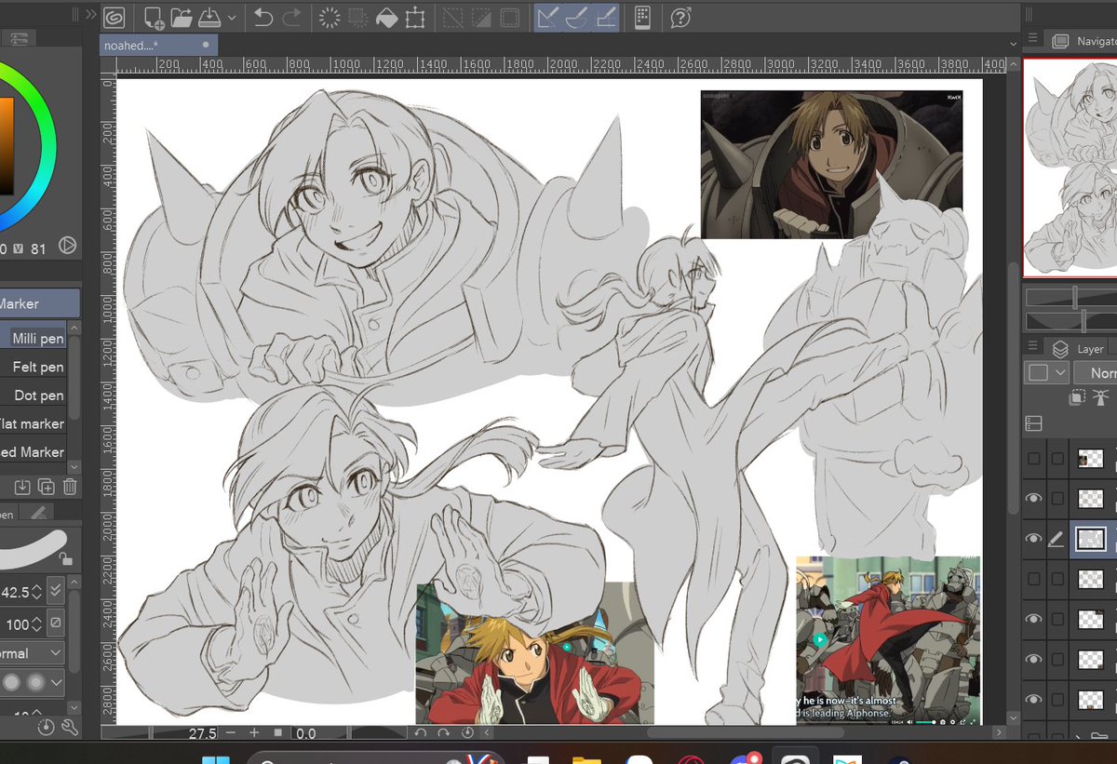The height and width of the screenshot is (764, 1117).
Task: Adjust the upper Navigator zoom slider
Action: [1071, 297]
